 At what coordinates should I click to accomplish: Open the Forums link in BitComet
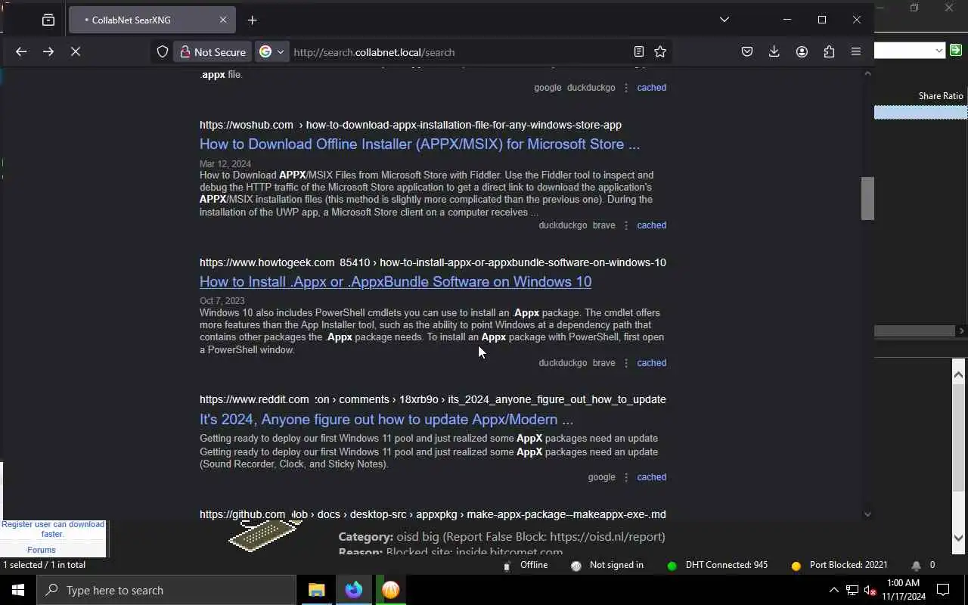[x=42, y=550]
